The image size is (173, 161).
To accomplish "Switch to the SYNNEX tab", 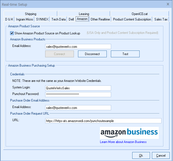I will 42,19.
